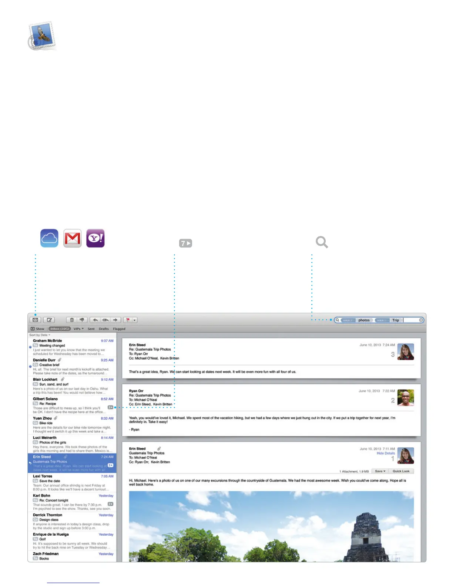
Task: Click paperclip icon beside Danielle Durr
Action: tap(60, 360)
